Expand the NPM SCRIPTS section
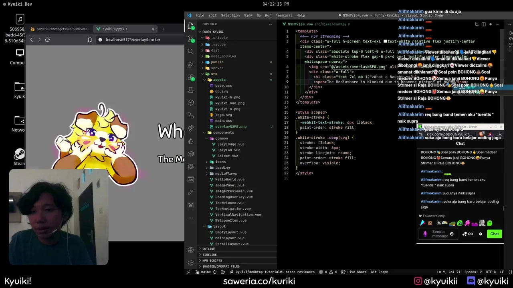 (x=212, y=260)
